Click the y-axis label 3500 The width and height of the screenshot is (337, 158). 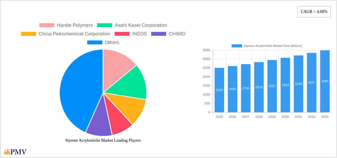coord(206,50)
